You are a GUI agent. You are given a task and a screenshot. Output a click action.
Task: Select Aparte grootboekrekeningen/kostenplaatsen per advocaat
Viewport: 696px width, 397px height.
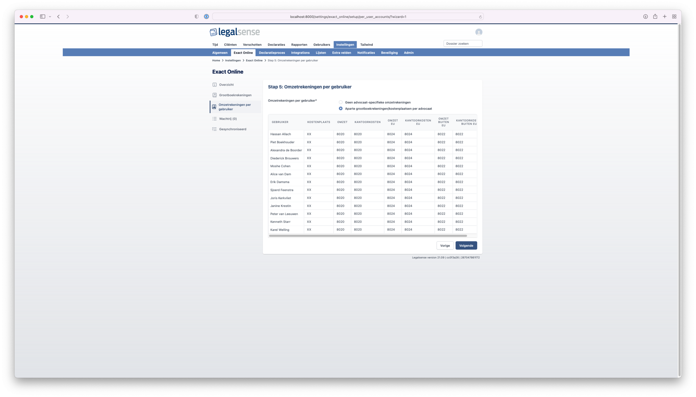(341, 108)
